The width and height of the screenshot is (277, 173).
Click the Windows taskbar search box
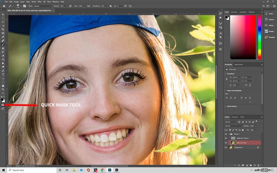coord(32,170)
